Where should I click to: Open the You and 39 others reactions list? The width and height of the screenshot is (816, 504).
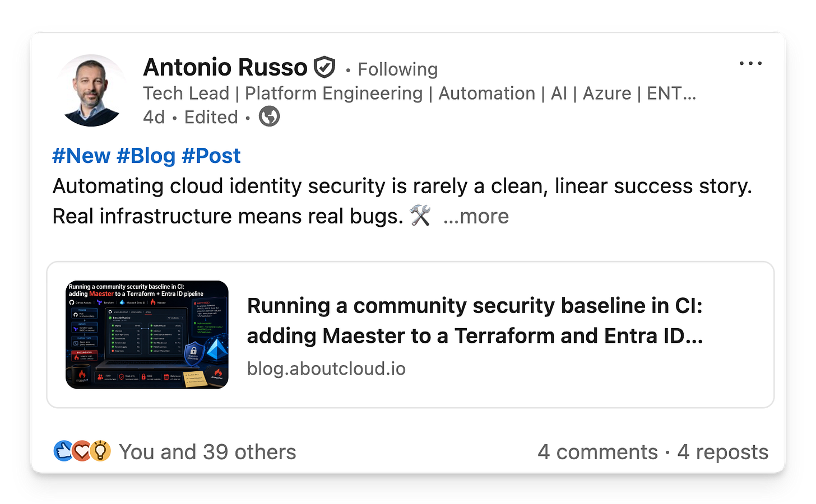[x=207, y=452]
